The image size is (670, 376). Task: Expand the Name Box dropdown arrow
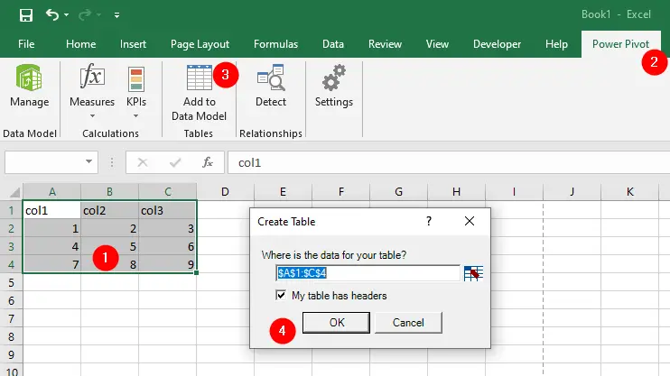pos(88,161)
